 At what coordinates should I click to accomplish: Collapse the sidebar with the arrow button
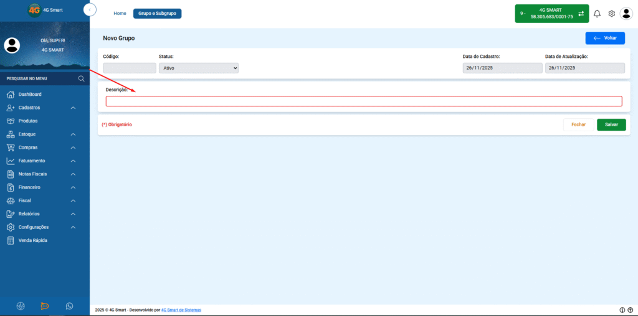[x=90, y=9]
